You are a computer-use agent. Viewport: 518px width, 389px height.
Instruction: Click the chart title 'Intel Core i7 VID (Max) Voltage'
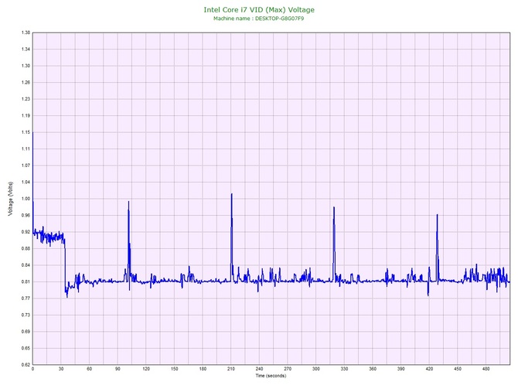259,10
